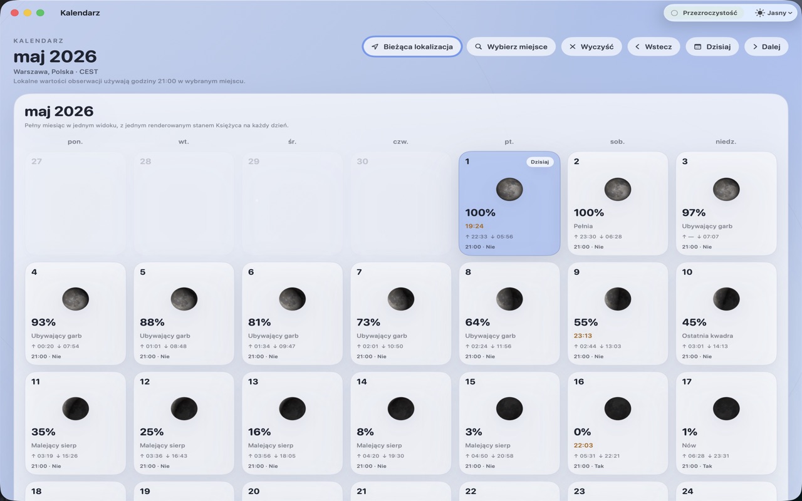Click the 97% value on May 3
This screenshot has height=501, width=802.
(x=694, y=213)
